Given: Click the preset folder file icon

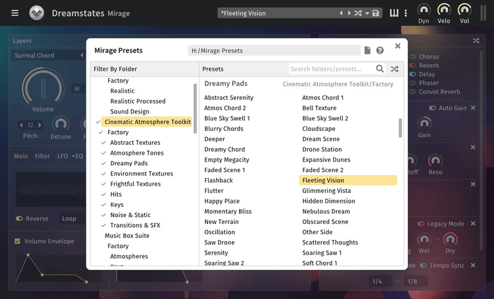Looking at the screenshot, I should click(367, 51).
